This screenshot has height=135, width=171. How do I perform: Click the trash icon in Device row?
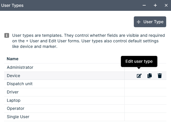(160, 76)
